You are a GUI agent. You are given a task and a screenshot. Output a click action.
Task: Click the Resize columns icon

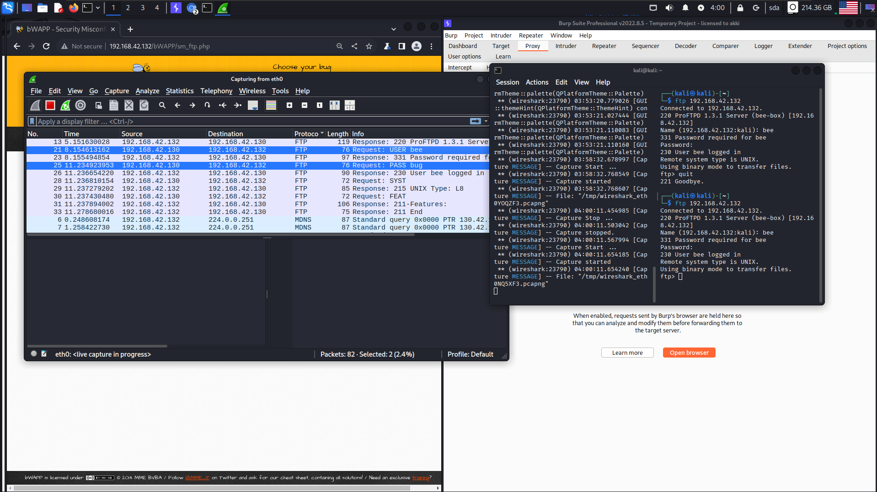pos(335,106)
